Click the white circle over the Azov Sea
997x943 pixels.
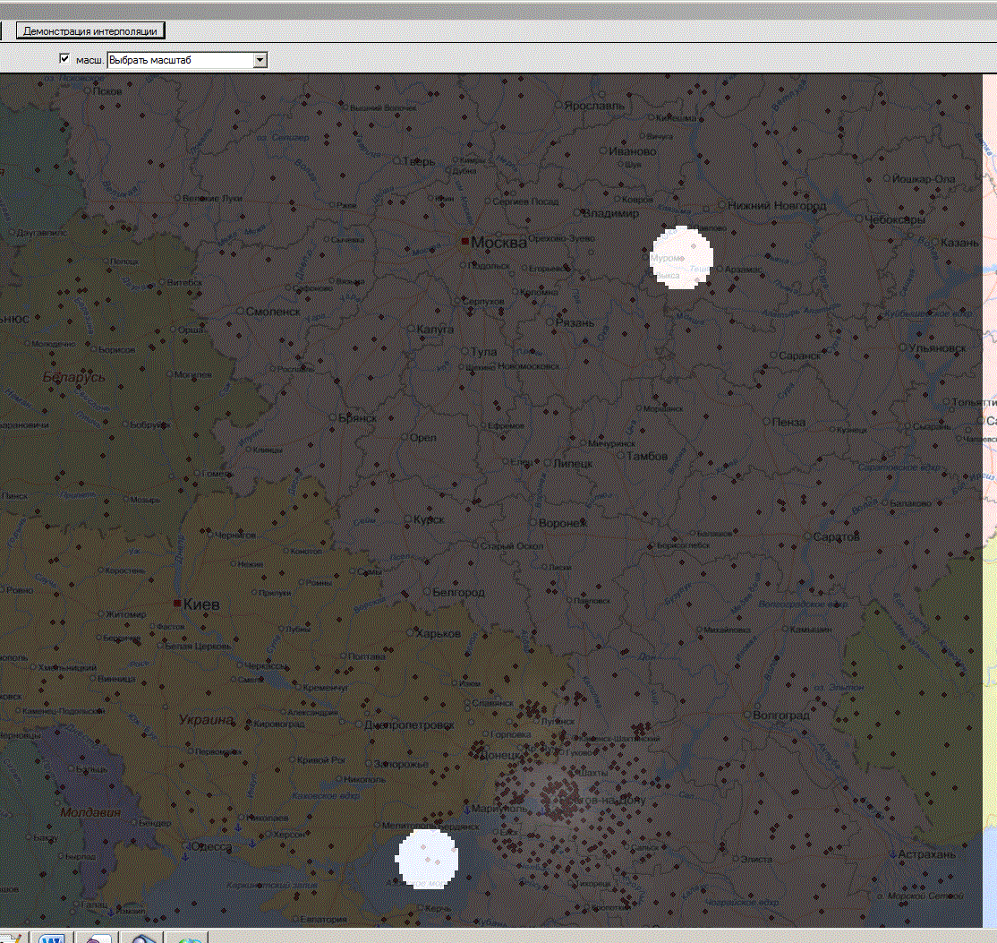coord(427,859)
